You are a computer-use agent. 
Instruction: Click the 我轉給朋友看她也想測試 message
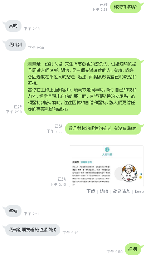33,230
